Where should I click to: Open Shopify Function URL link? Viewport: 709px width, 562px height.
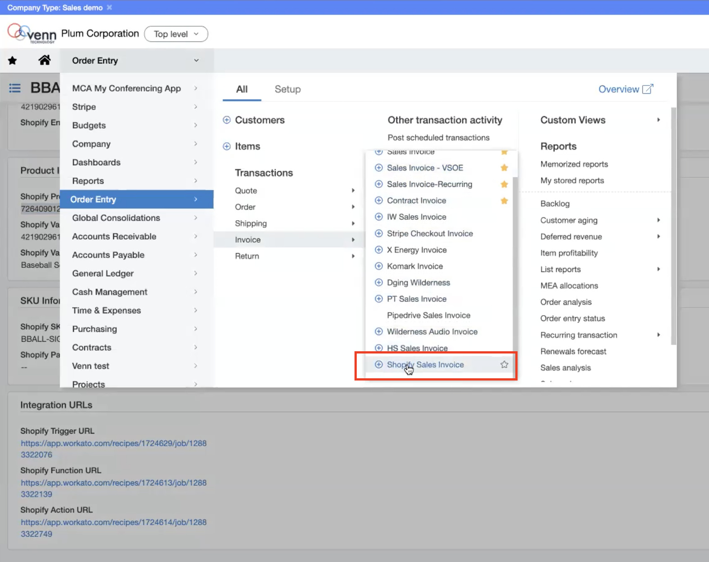tap(114, 488)
